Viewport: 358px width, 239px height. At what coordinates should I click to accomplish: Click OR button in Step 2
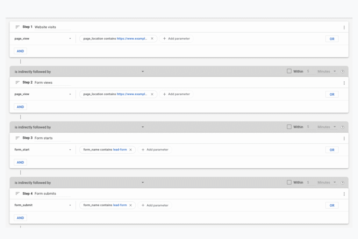click(332, 94)
